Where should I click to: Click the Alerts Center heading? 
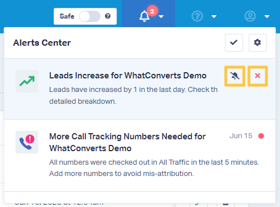point(42,43)
